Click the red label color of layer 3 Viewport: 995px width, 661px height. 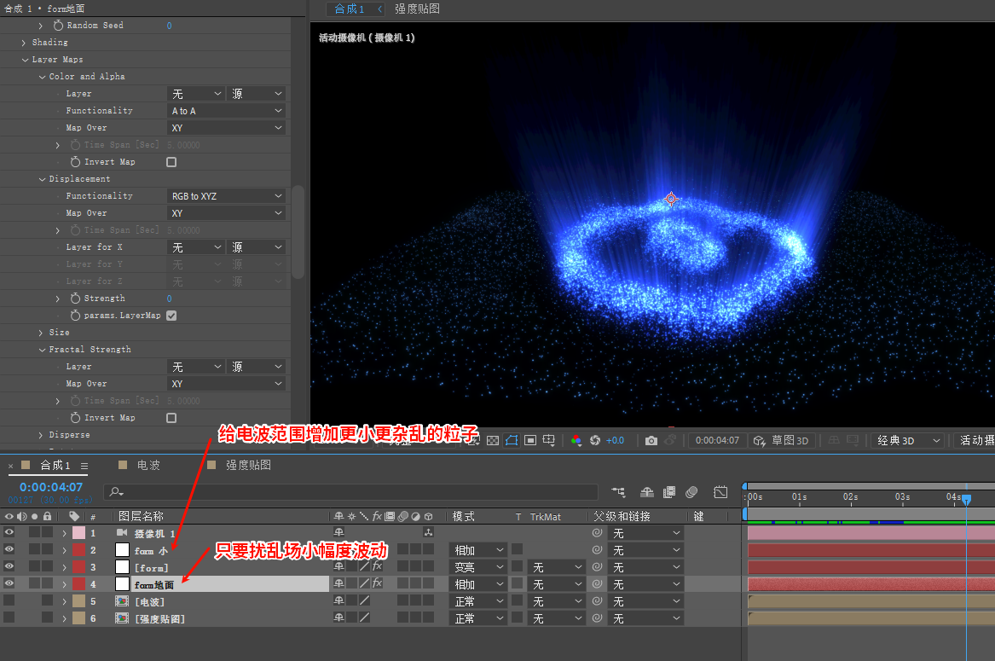pyautogui.click(x=78, y=567)
